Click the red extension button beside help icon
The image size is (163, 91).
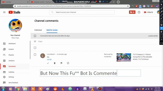click(x=132, y=12)
